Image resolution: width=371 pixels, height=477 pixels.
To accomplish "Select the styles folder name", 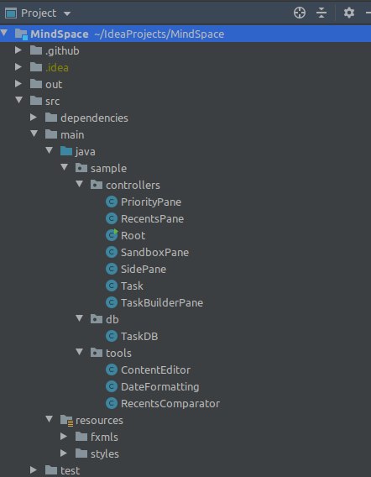I will pyautogui.click(x=105, y=454).
